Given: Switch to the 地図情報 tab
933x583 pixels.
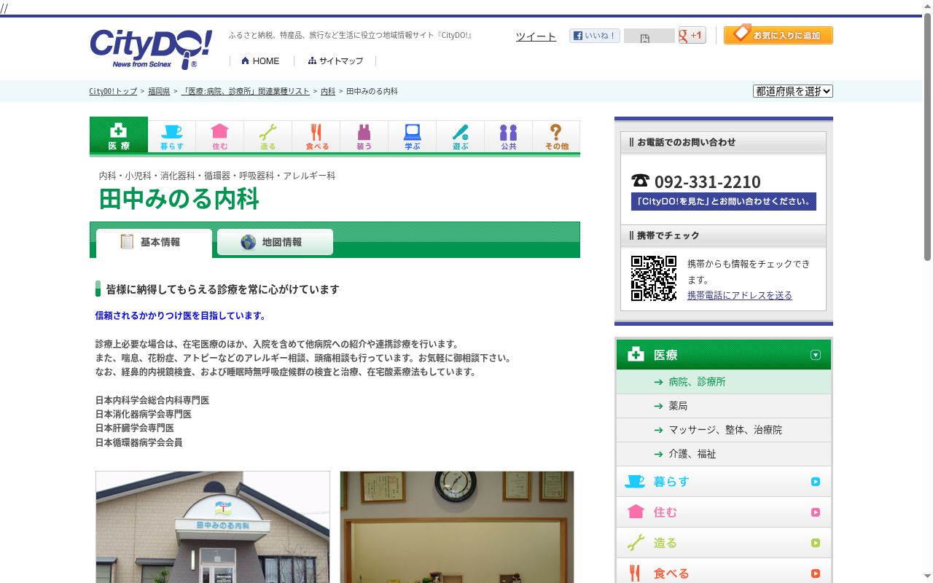Looking at the screenshot, I should coord(275,242).
